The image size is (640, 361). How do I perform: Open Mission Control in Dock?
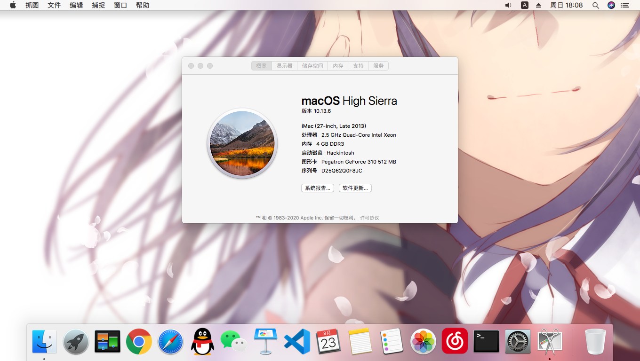(x=107, y=341)
